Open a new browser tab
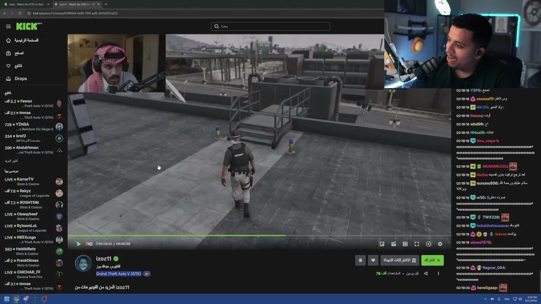Viewport: 541px width, 304px height. [x=106, y=4]
